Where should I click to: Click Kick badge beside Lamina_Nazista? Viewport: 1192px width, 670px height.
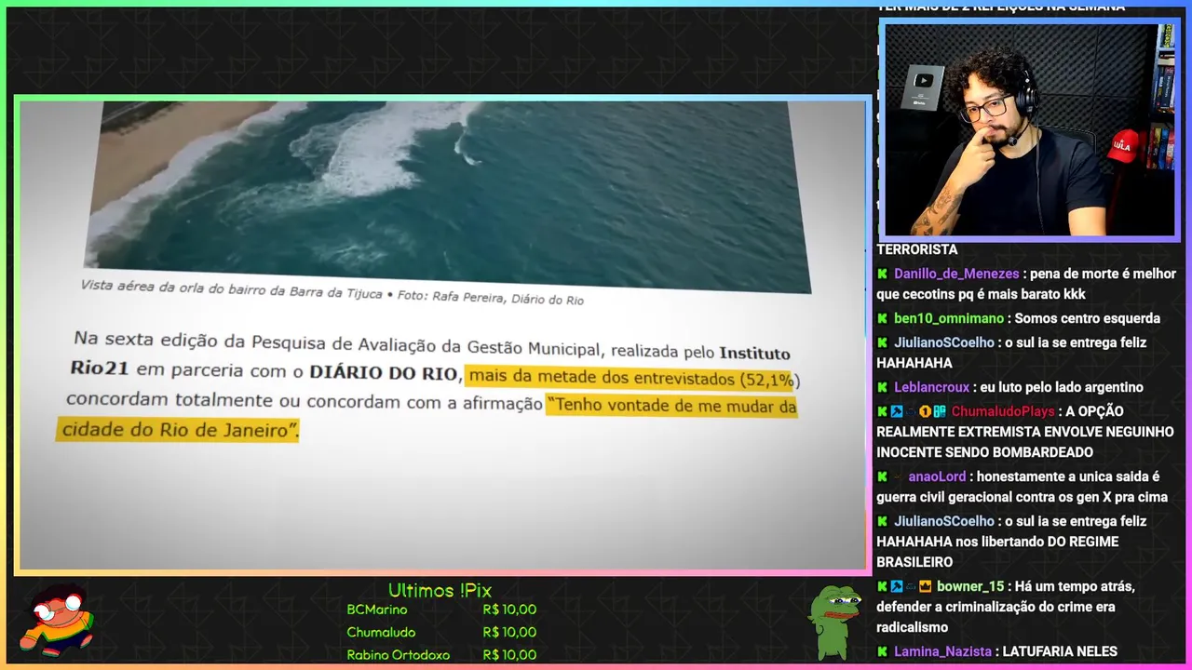(x=882, y=651)
